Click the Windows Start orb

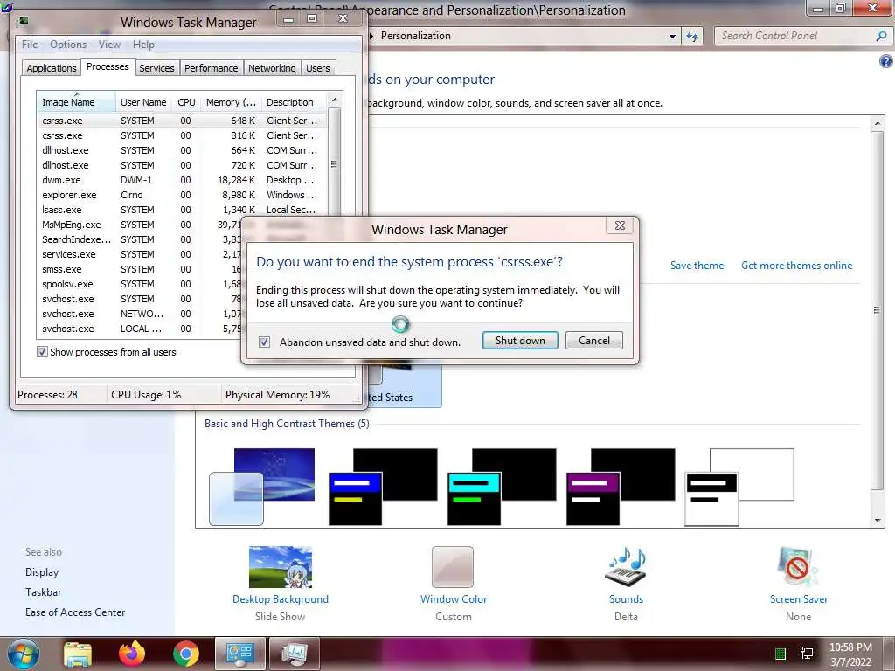tap(24, 654)
